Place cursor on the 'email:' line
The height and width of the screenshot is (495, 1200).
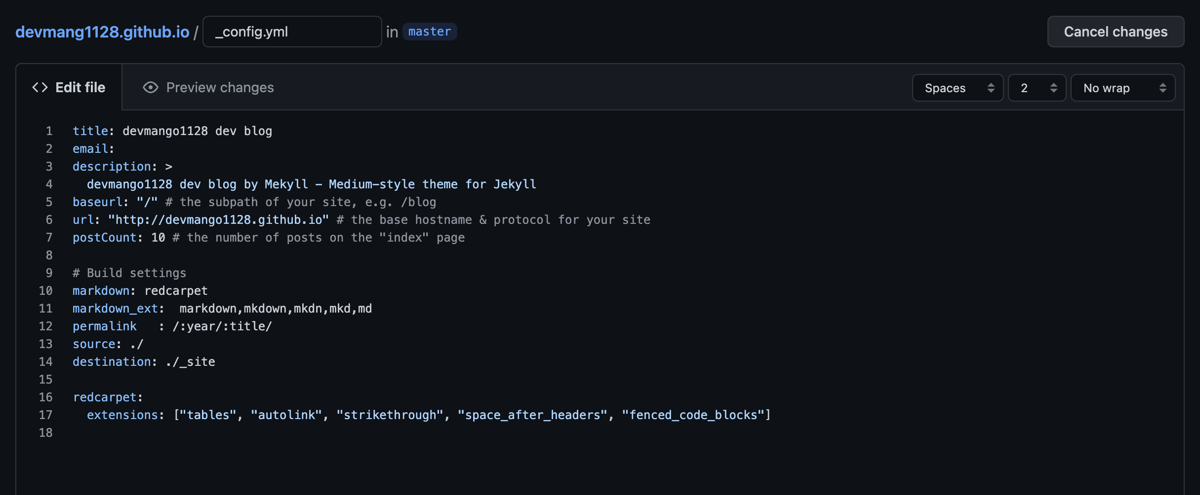coord(93,148)
